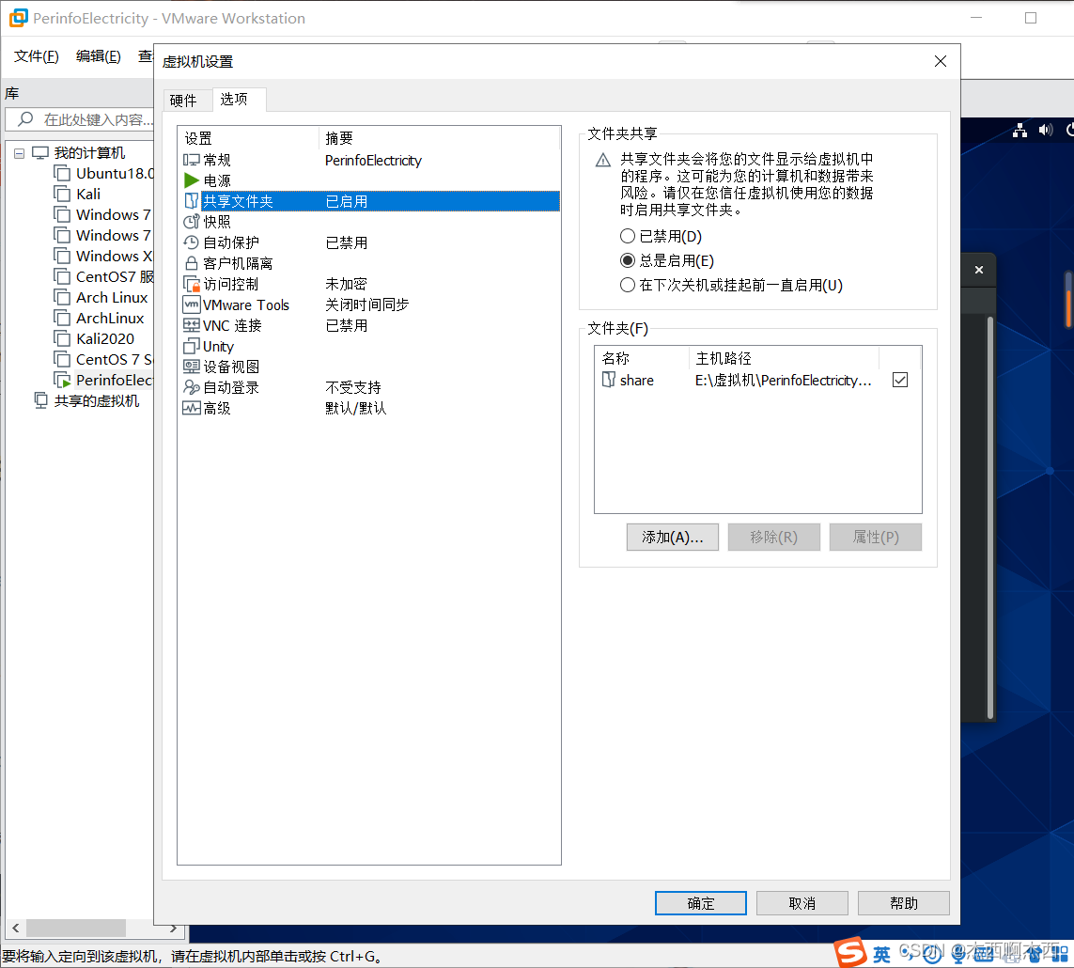Click the 摘要 column header

(440, 138)
